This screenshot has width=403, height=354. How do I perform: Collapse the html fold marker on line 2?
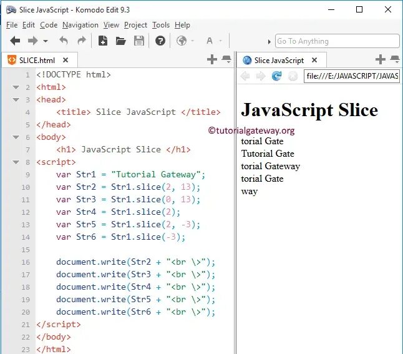coord(16,87)
